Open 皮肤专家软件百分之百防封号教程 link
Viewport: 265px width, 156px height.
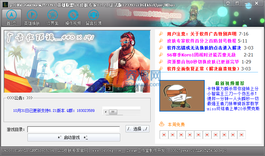[x=201, y=41]
